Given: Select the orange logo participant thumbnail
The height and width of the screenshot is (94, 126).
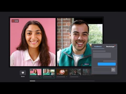Looking at the screenshot, I should 62,72.
